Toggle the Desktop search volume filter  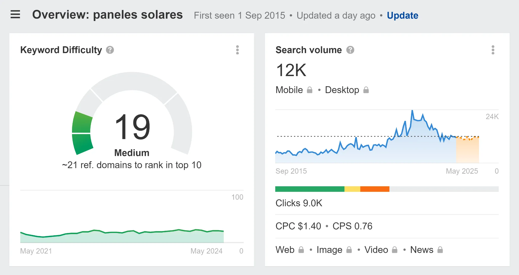tap(342, 90)
